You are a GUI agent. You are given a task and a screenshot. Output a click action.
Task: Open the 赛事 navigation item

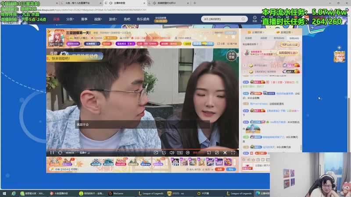pyautogui.click(x=84, y=19)
